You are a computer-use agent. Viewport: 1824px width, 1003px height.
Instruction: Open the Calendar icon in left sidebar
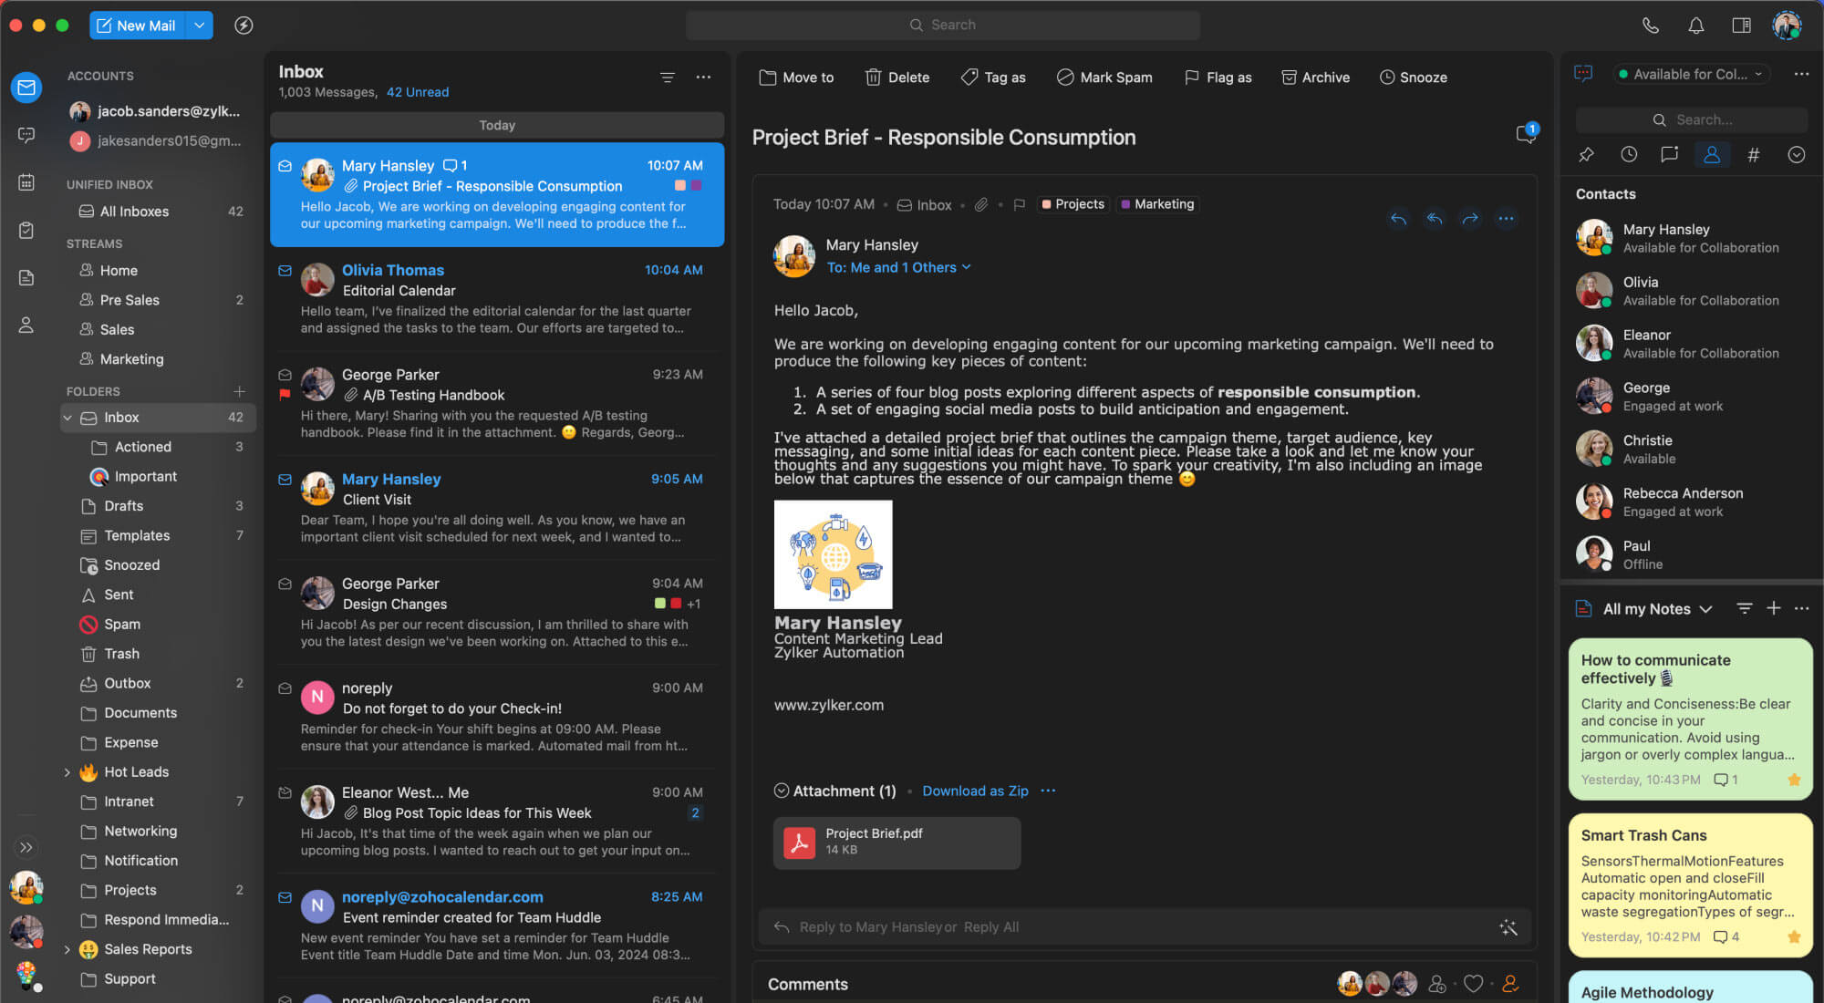(x=26, y=183)
